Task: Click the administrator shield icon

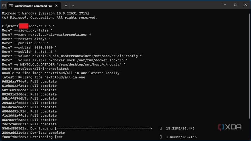Action: tap(4, 5)
